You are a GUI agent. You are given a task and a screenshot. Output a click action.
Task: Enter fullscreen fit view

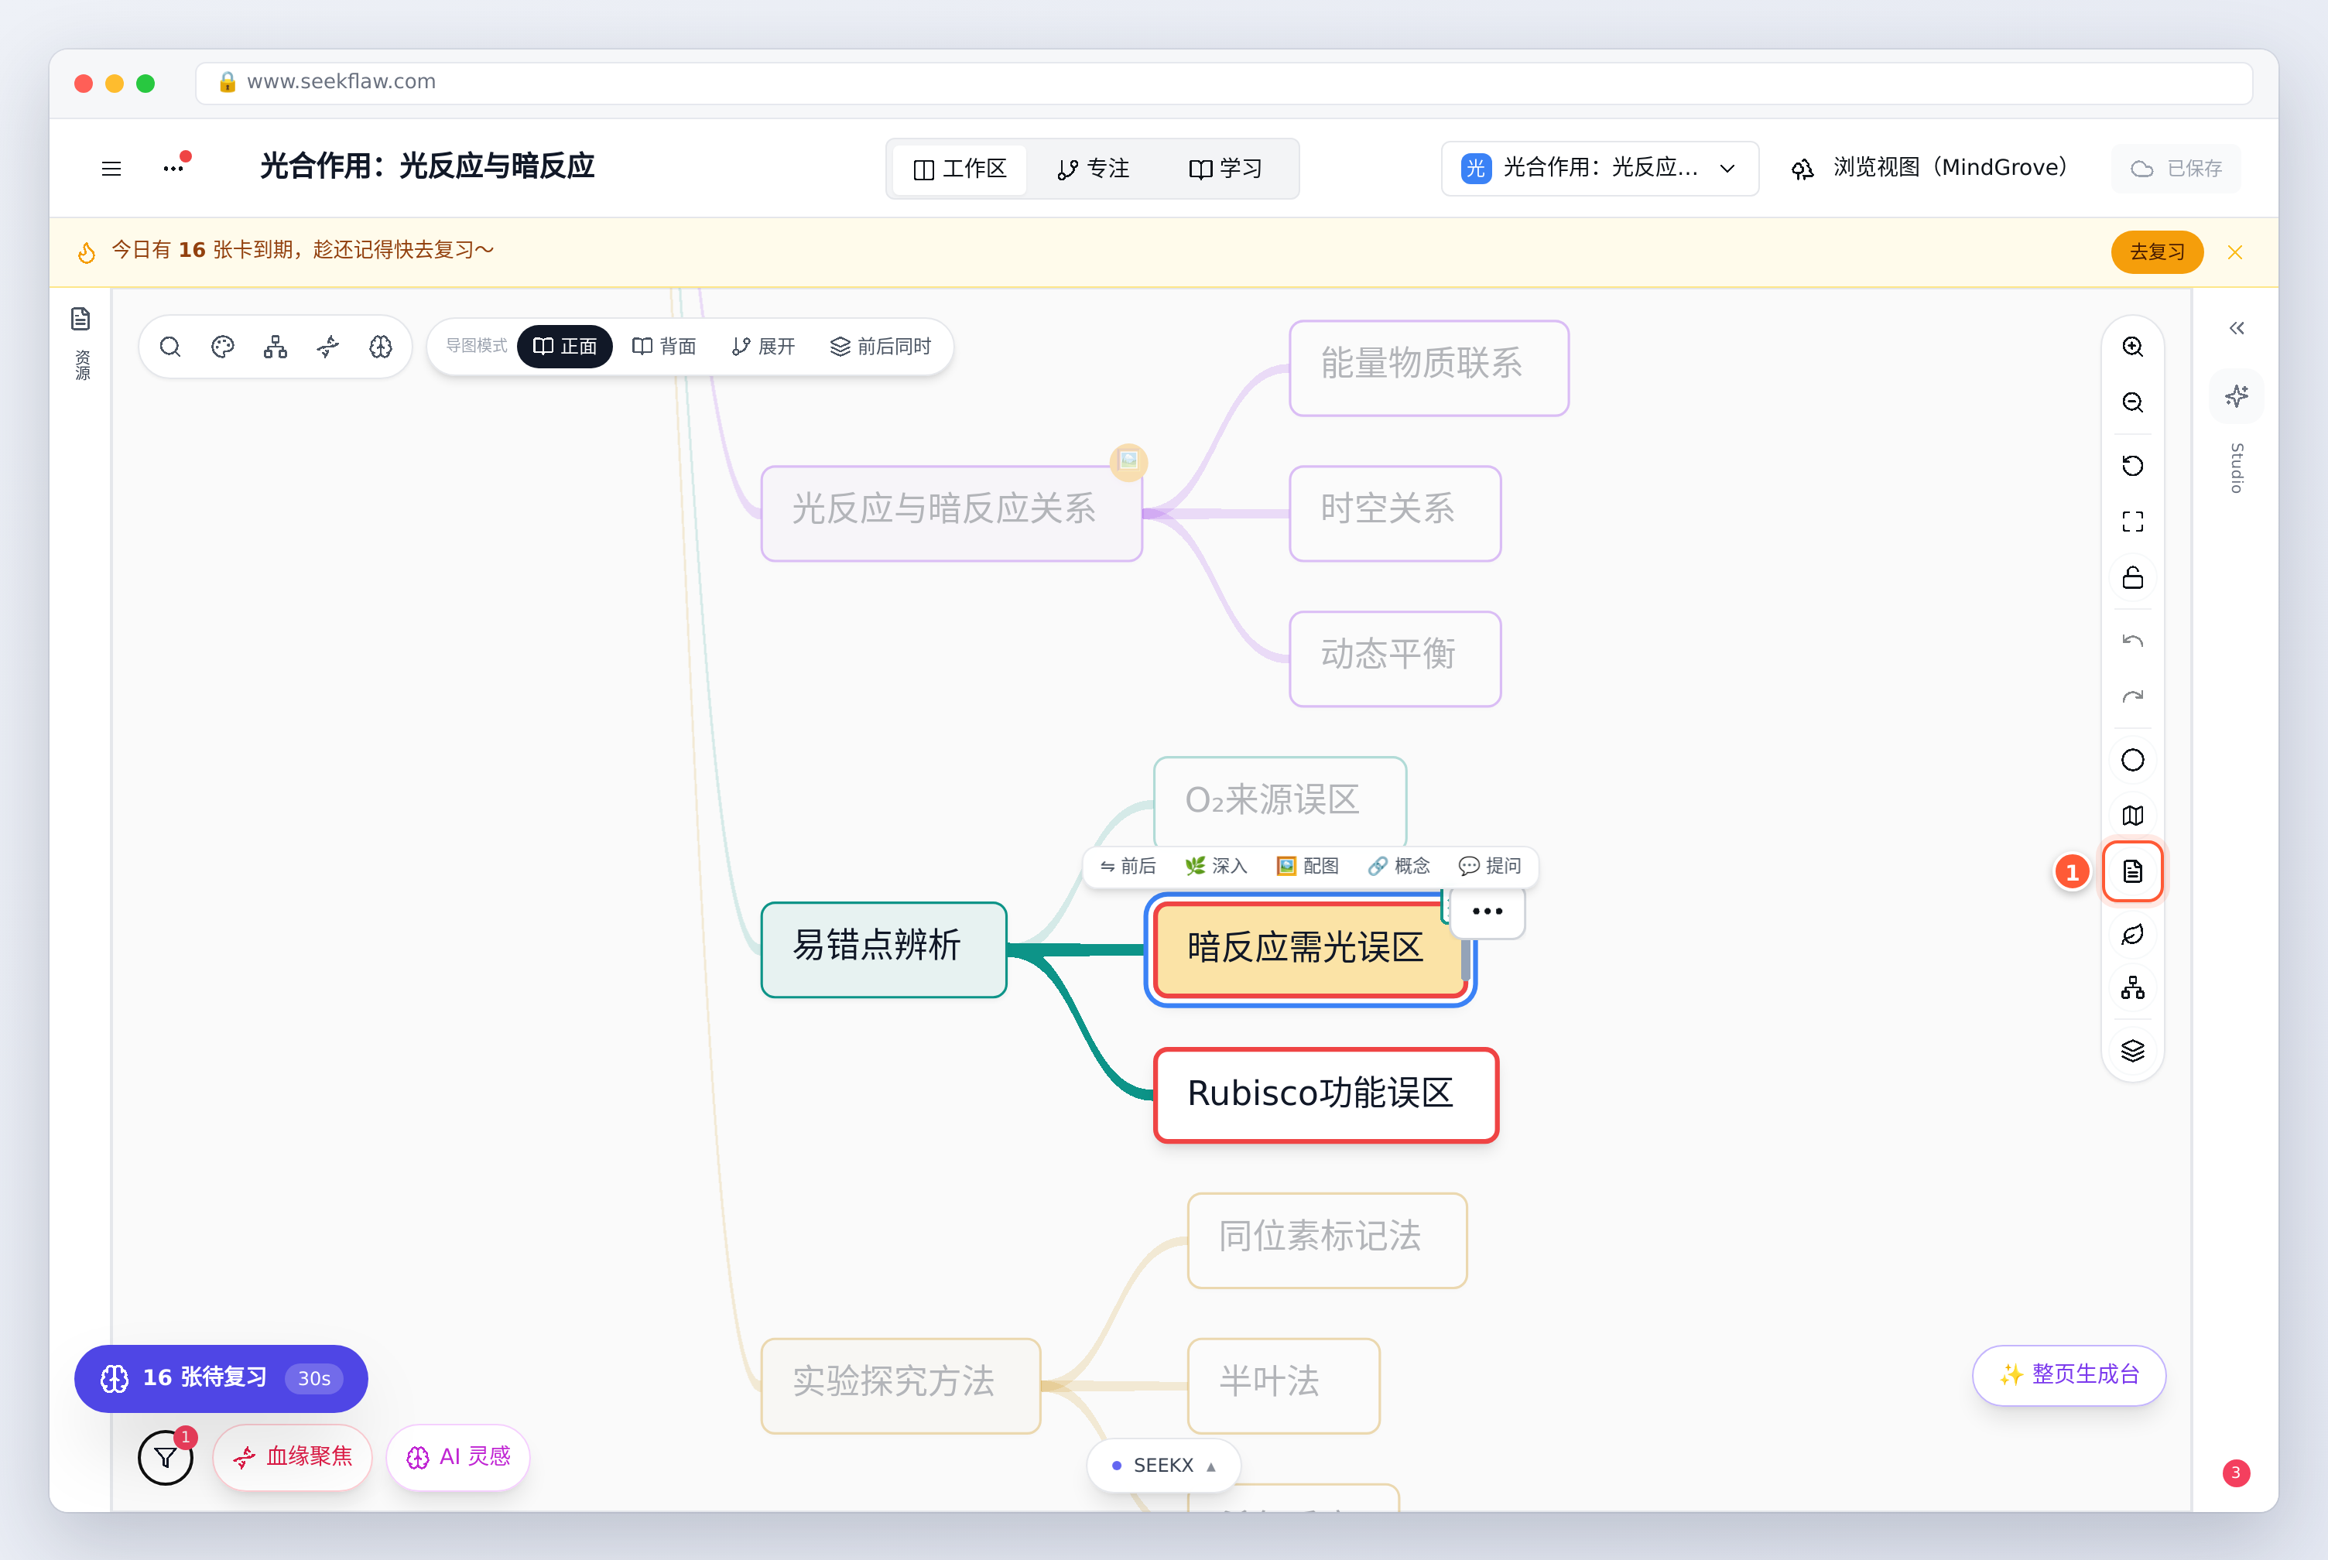tap(2132, 522)
